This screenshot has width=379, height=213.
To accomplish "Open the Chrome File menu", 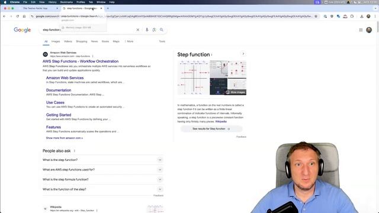I will coord(25,2).
